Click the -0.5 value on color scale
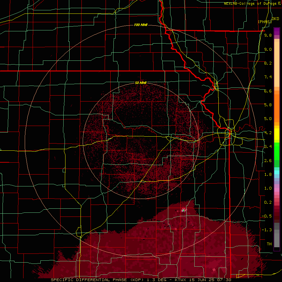The image size is (282, 282). (x=267, y=216)
